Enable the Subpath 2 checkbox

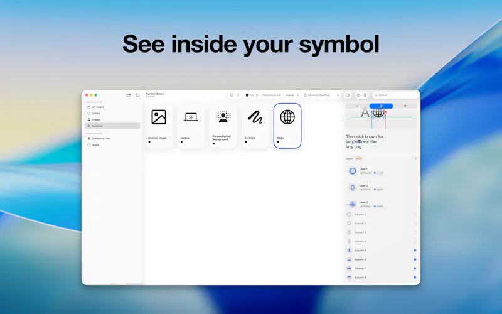[x=415, y=224]
